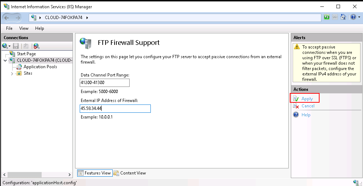Select Application Pools in the tree
Viewport: 363px width, 186px height.
[x=40, y=67]
